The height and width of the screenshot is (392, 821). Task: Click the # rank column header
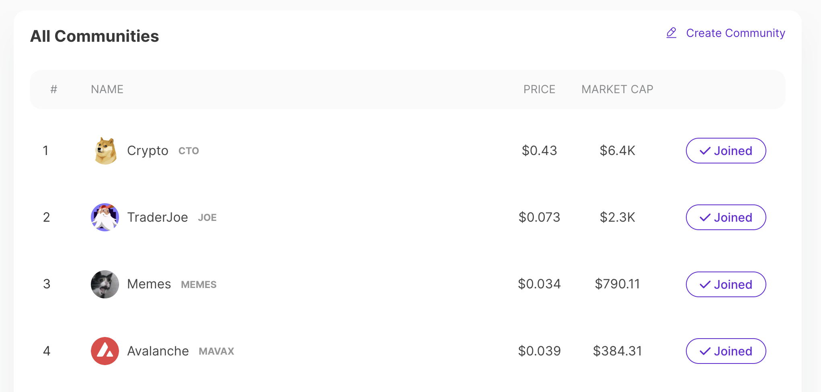pyautogui.click(x=53, y=89)
